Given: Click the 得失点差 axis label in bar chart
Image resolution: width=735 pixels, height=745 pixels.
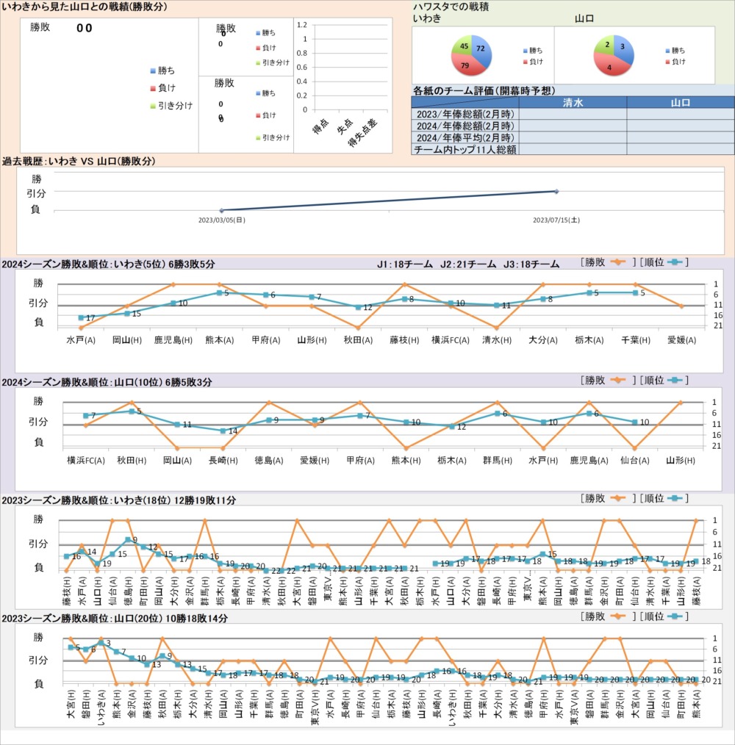Looking at the screenshot, I should click(363, 132).
